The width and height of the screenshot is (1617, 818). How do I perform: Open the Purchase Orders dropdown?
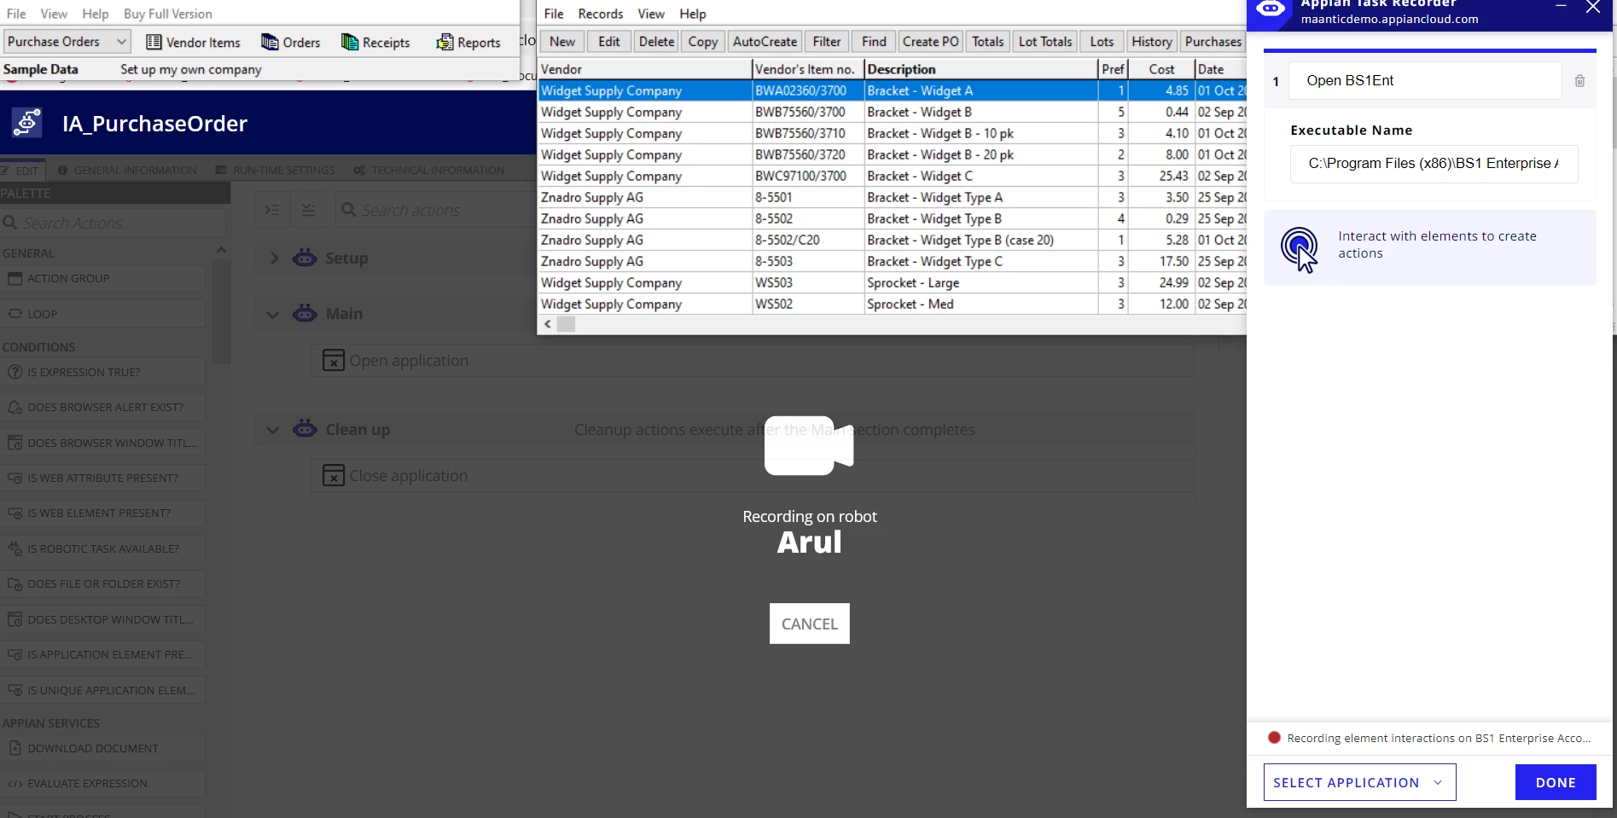coord(67,41)
